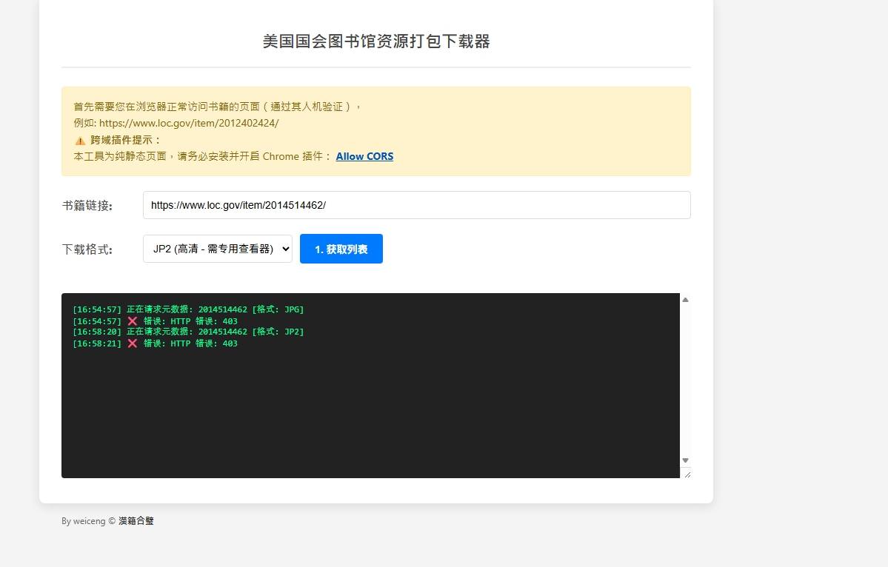The image size is (888, 567).
Task: Click the log area resize handle
Action: click(x=687, y=474)
